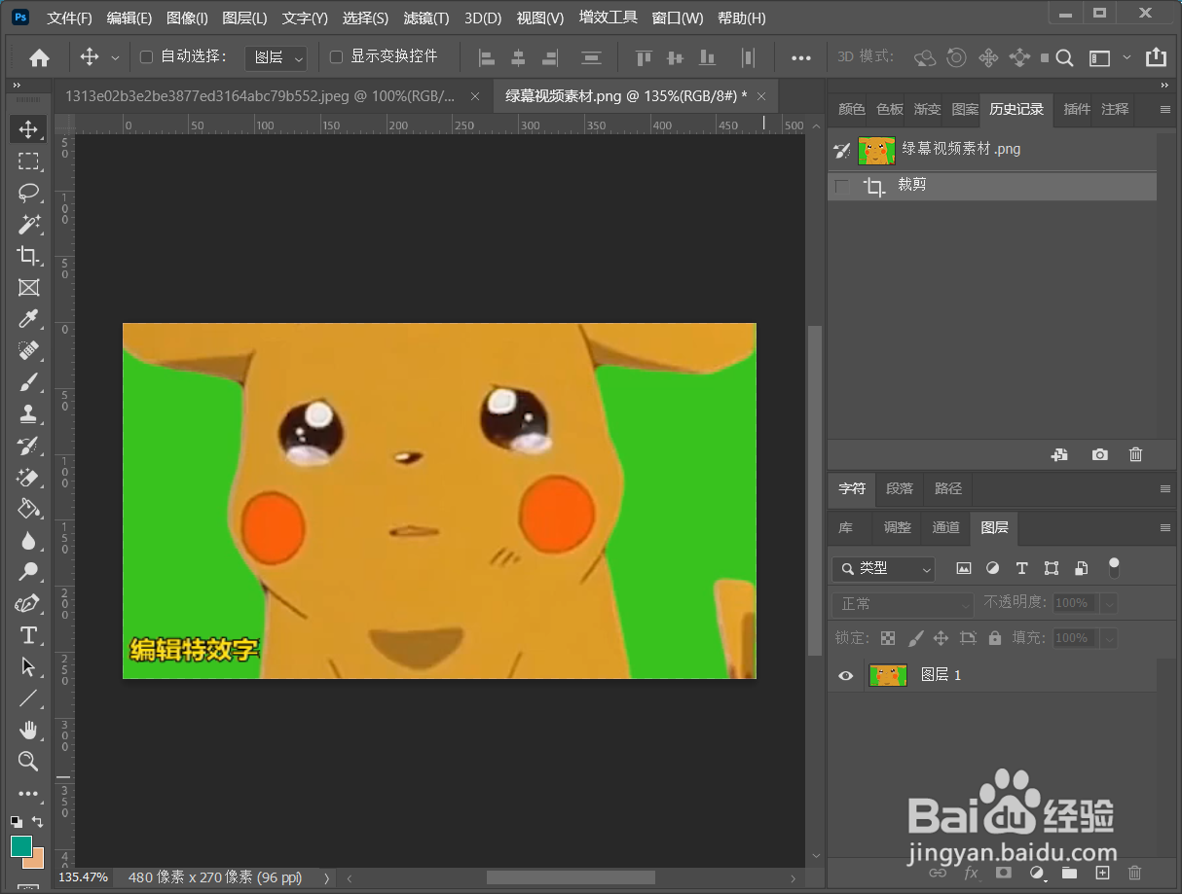Image resolution: width=1182 pixels, height=894 pixels.
Task: Select the Hand tool
Action: [x=28, y=730]
